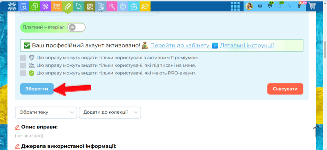Click Ваш професійний акаунт активовано! text
The height and width of the screenshot is (150, 327).
(x=86, y=45)
